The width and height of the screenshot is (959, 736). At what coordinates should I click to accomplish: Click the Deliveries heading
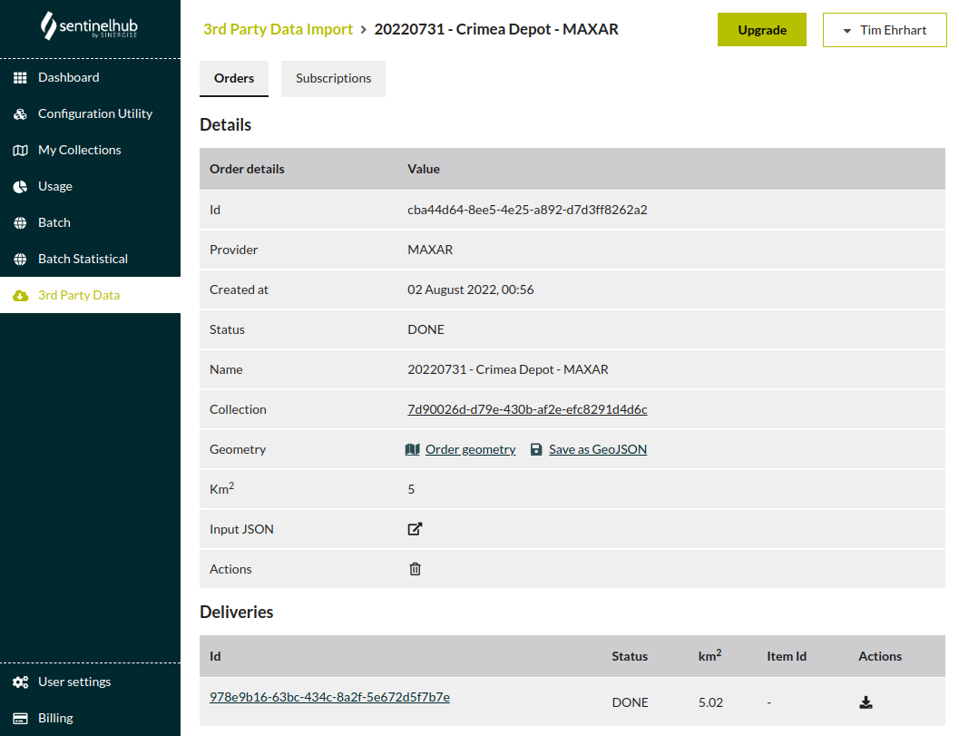tap(237, 613)
